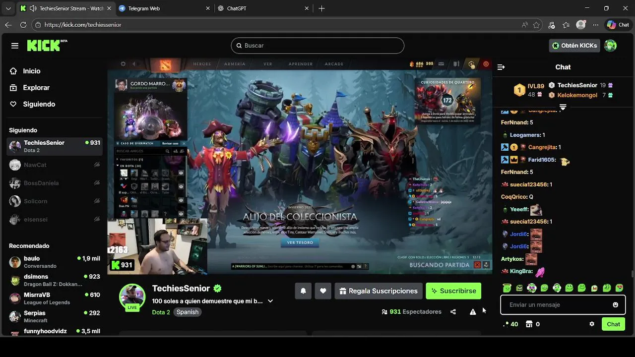Report stream via warning icon

473,312
